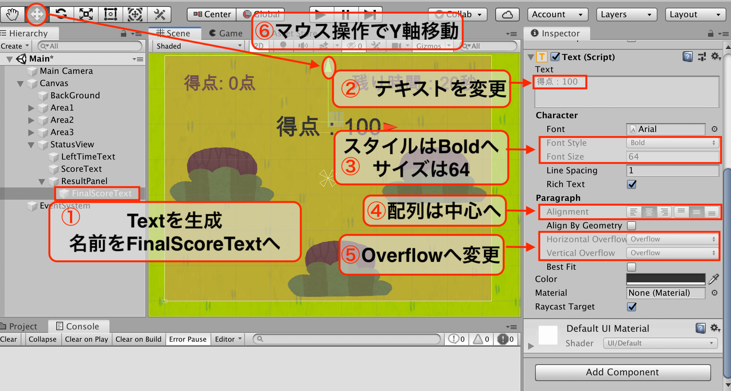Set horizontal alignment to center
This screenshot has width=731, height=391.
tap(649, 212)
